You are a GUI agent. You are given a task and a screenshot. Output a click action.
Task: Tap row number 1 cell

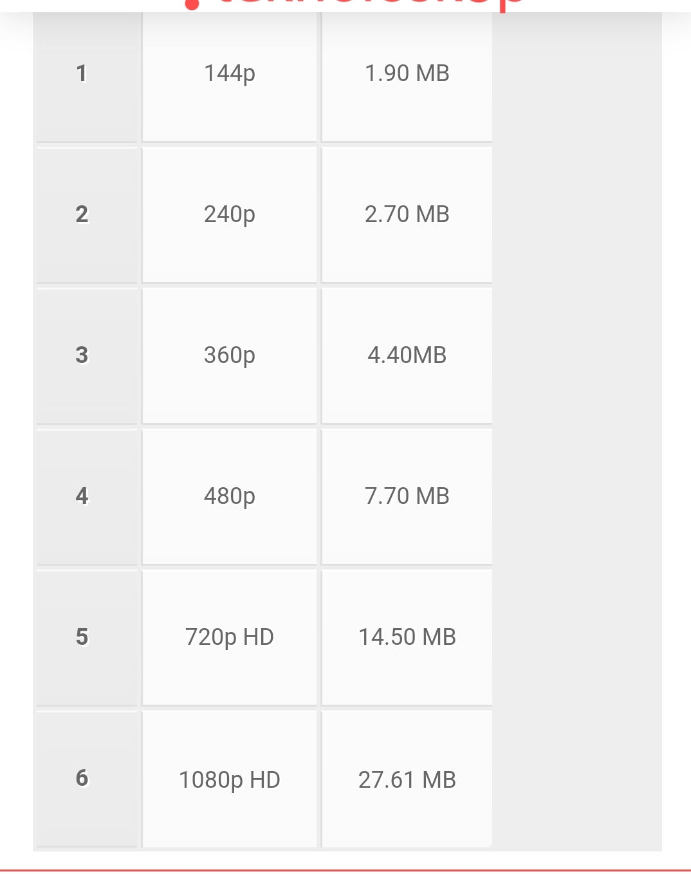pyautogui.click(x=87, y=73)
